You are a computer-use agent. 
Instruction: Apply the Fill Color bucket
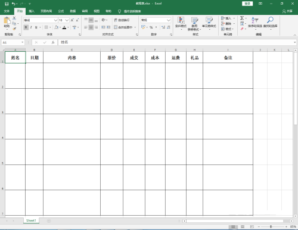coord(57,27)
